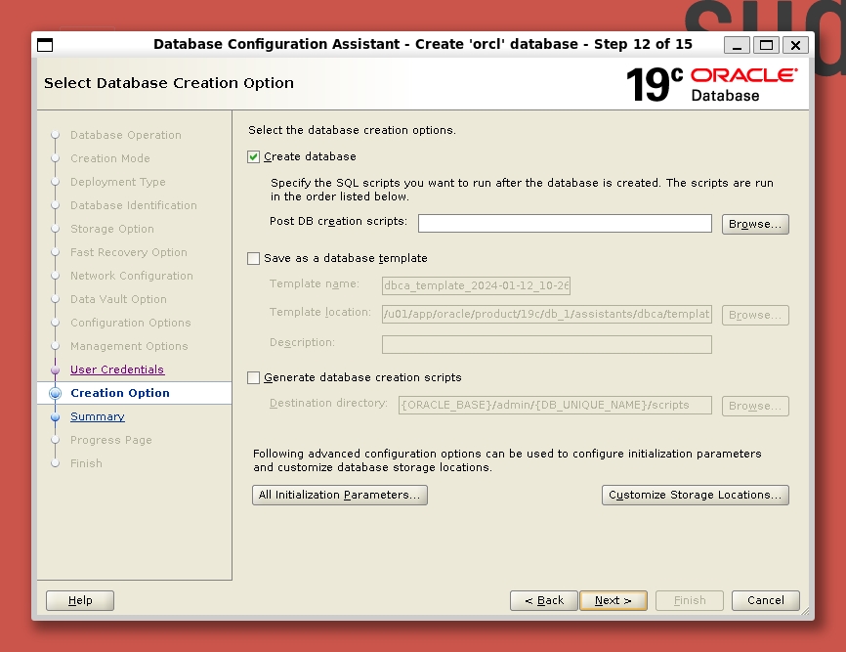Click the Help button
This screenshot has height=652, width=846.
tap(80, 600)
